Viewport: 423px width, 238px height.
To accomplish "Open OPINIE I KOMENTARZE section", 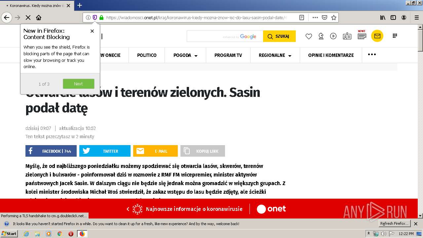I will (x=331, y=55).
